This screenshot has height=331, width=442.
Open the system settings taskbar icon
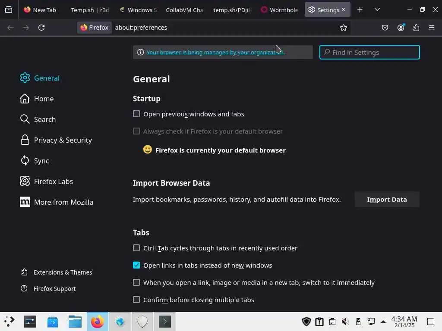[30, 322]
